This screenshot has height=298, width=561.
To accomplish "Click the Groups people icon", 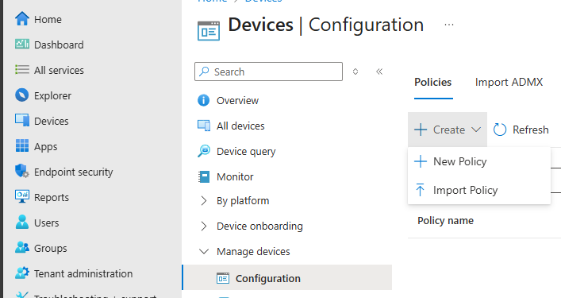I will click(x=22, y=247).
